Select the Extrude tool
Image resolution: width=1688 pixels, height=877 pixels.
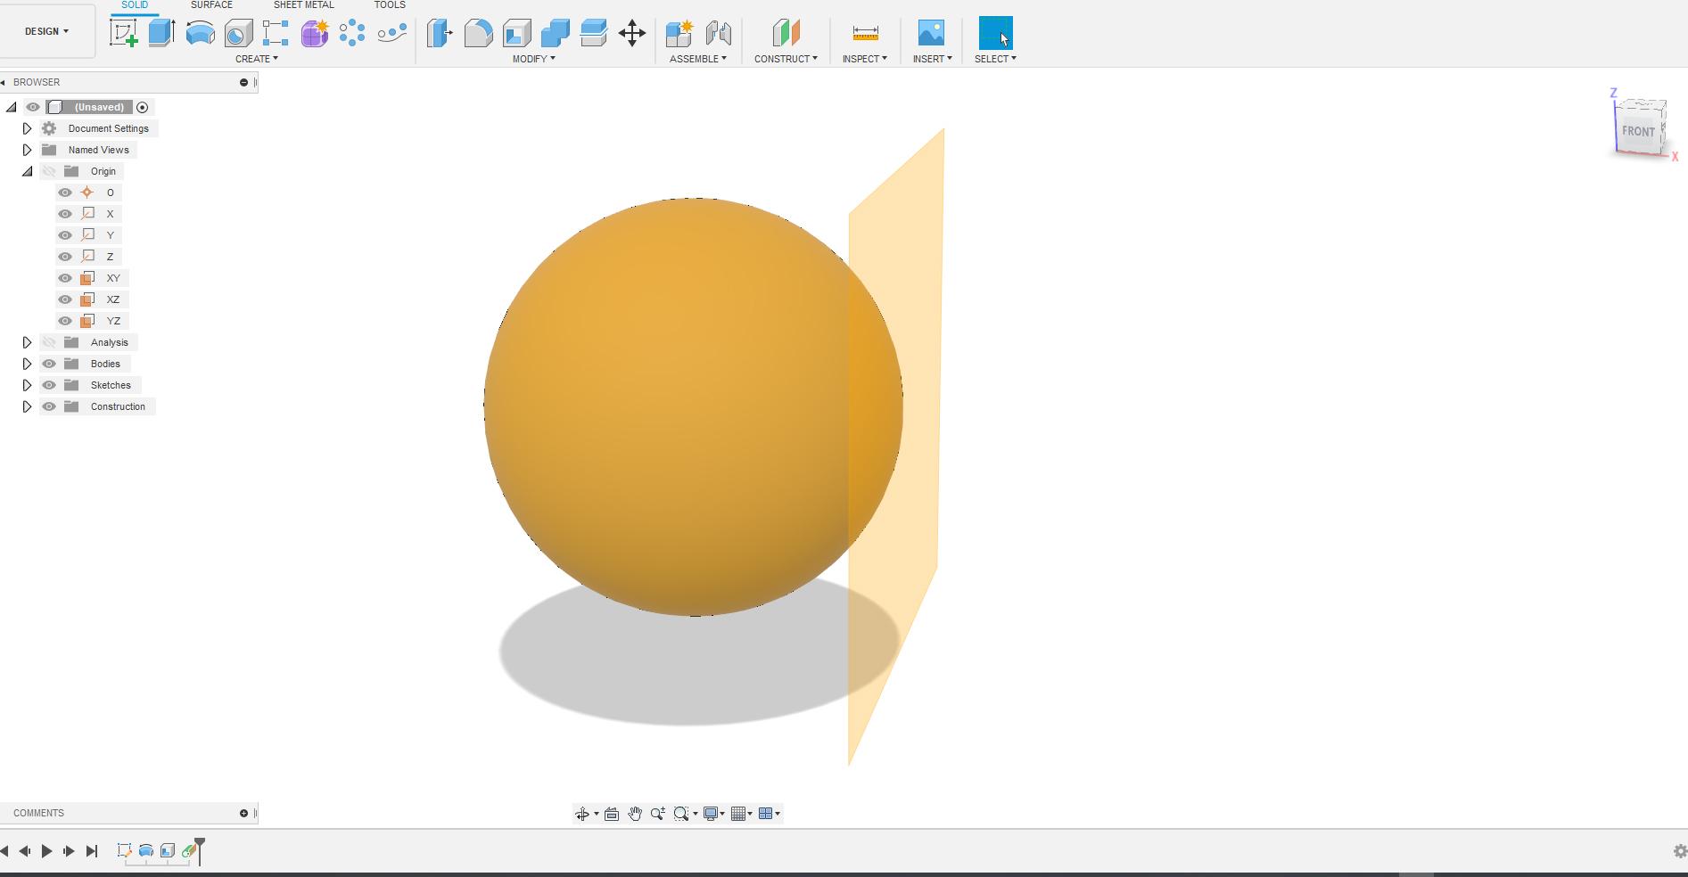click(161, 33)
